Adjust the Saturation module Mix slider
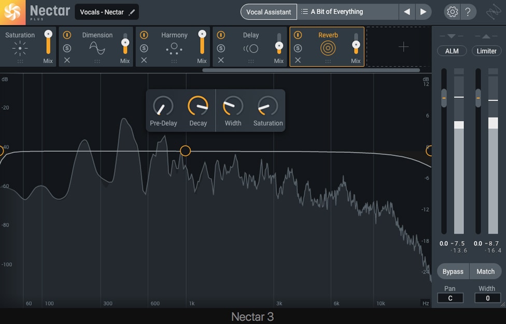 (48, 34)
